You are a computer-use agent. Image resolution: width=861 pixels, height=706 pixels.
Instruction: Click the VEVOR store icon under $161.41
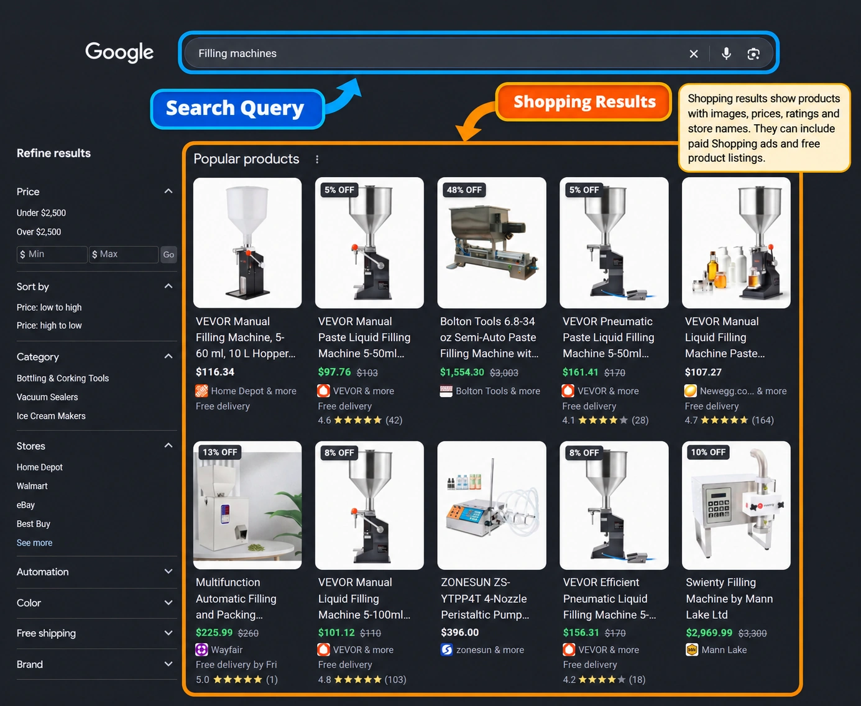point(568,391)
